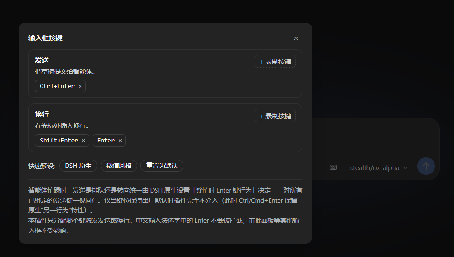
Task: Apply the 微信风格 preset
Action: 119,166
